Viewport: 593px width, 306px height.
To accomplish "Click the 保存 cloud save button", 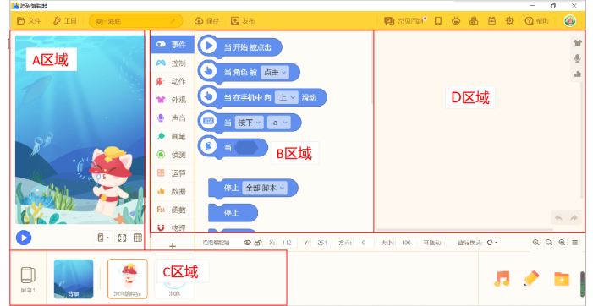I will (207, 21).
